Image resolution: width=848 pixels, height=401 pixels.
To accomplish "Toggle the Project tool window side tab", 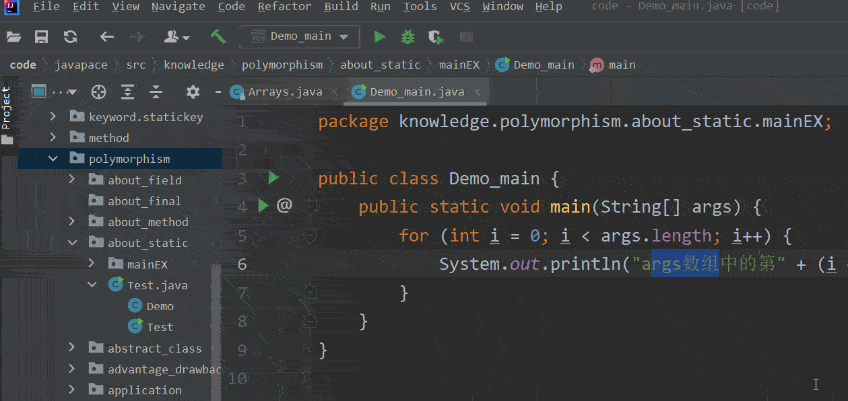I will point(7,116).
